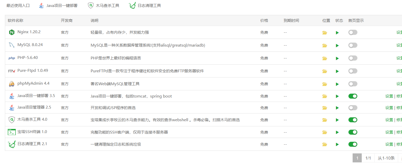Click the phpMyAdmin sailboat icon
402x166 pixels.
pyautogui.click(x=12, y=84)
